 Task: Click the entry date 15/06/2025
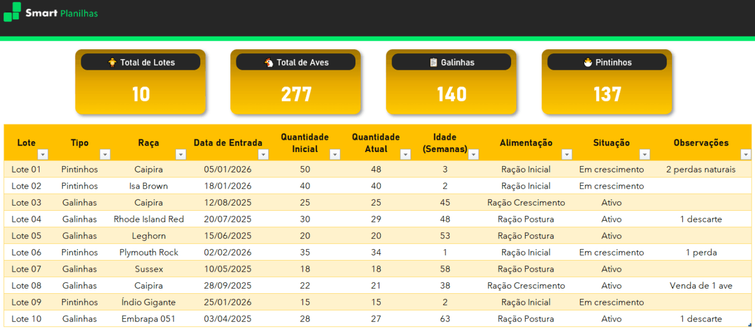pyautogui.click(x=228, y=236)
